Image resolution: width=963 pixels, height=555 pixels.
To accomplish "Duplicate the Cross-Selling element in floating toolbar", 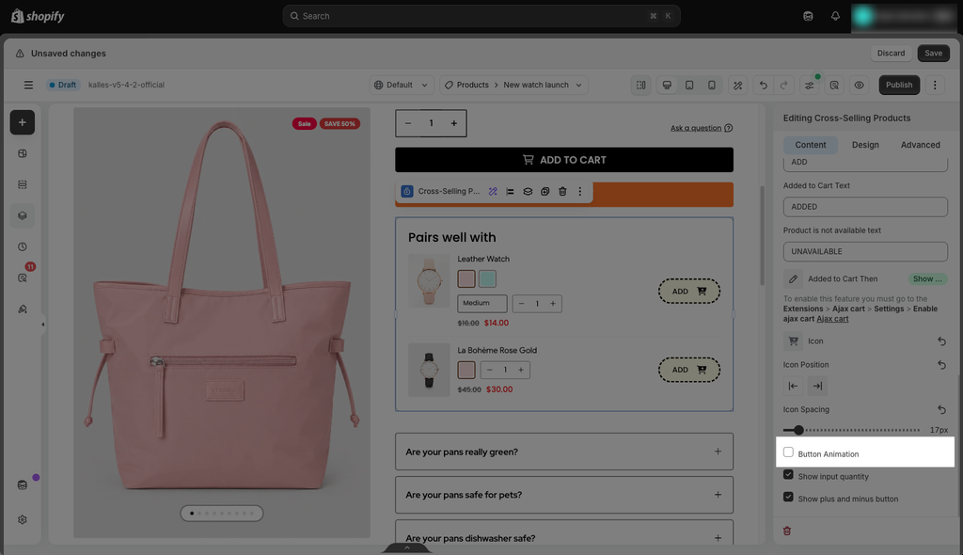I will tap(545, 192).
